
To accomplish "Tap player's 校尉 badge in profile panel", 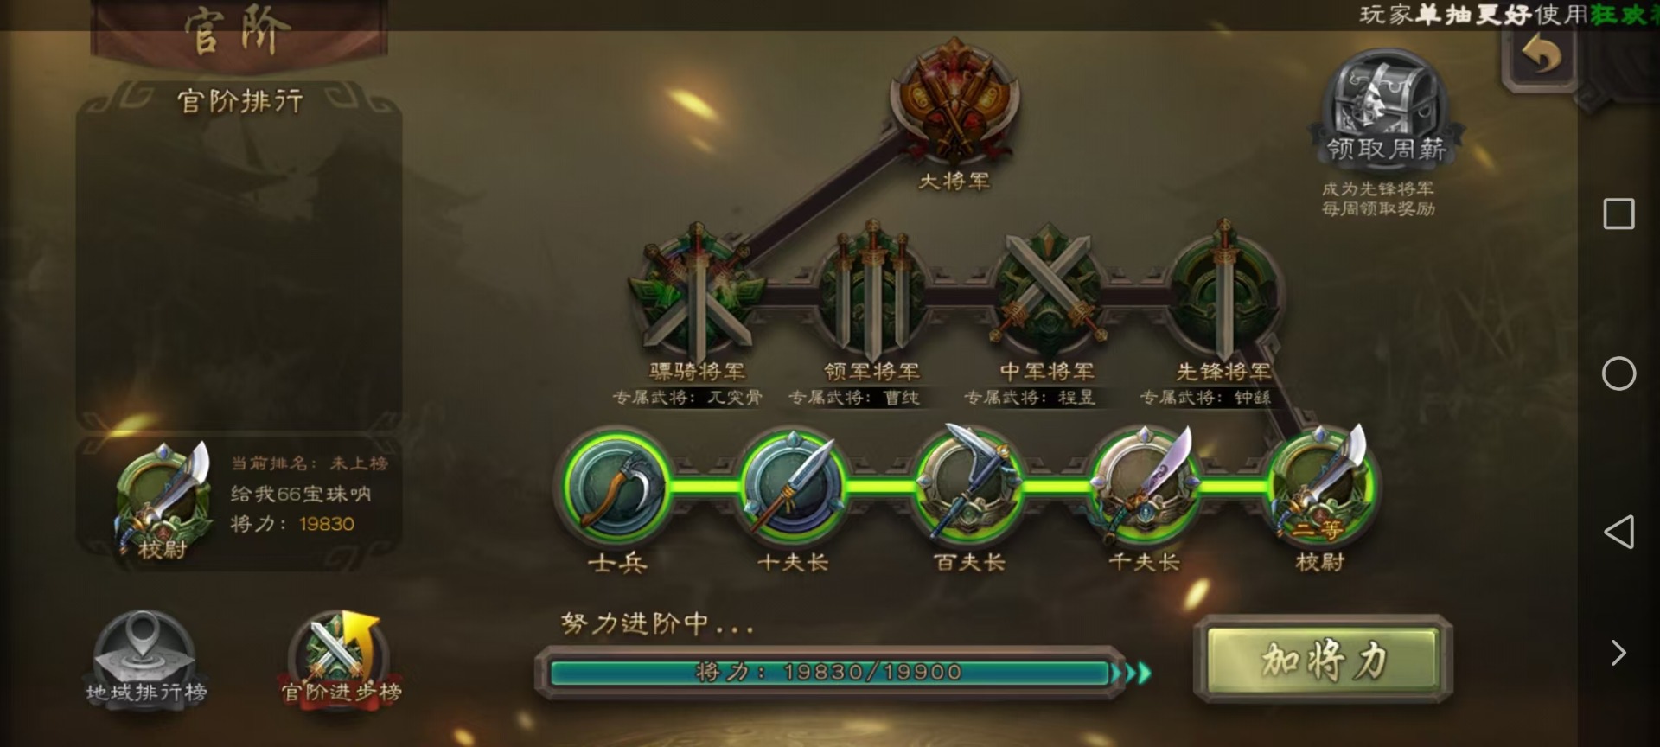I will click(x=164, y=501).
